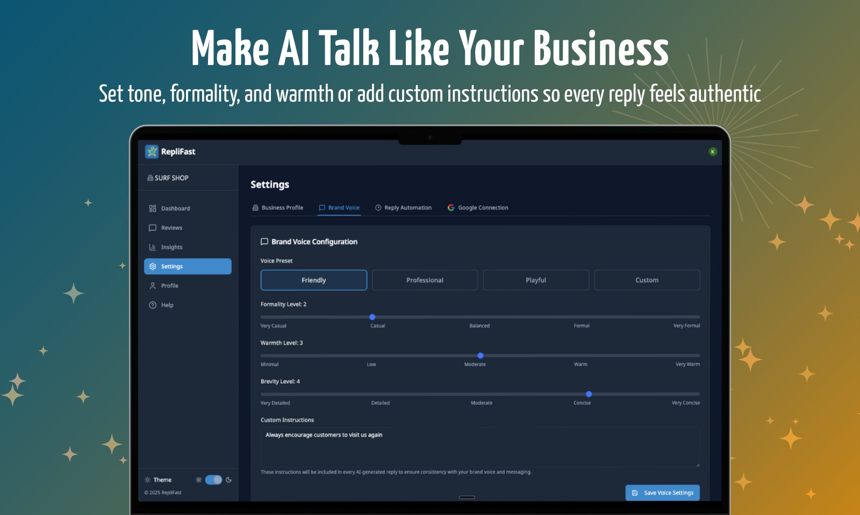860x515 pixels.
Task: Open the Business Profile tab
Action: pos(278,208)
